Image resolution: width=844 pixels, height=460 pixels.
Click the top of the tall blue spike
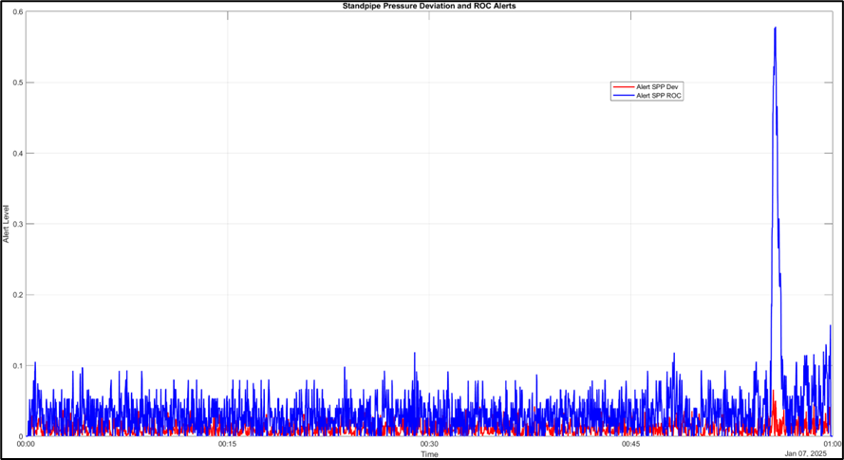[x=776, y=28]
